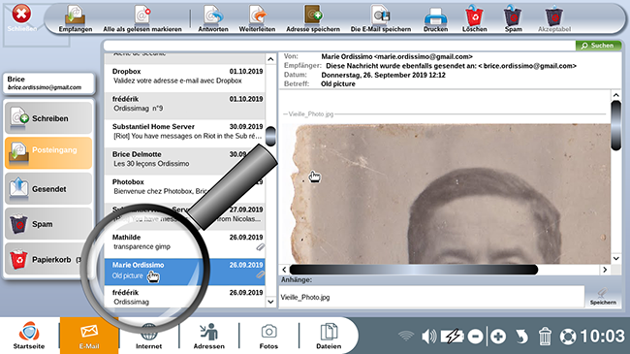The height and width of the screenshot is (354, 630).
Task: Select the Brice account box
Action: (x=48, y=82)
